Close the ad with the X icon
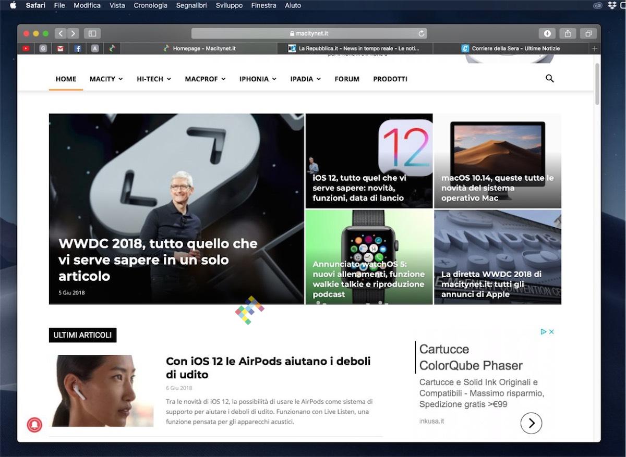 click(x=551, y=331)
